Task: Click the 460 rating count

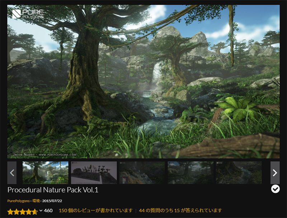Action: click(48, 210)
